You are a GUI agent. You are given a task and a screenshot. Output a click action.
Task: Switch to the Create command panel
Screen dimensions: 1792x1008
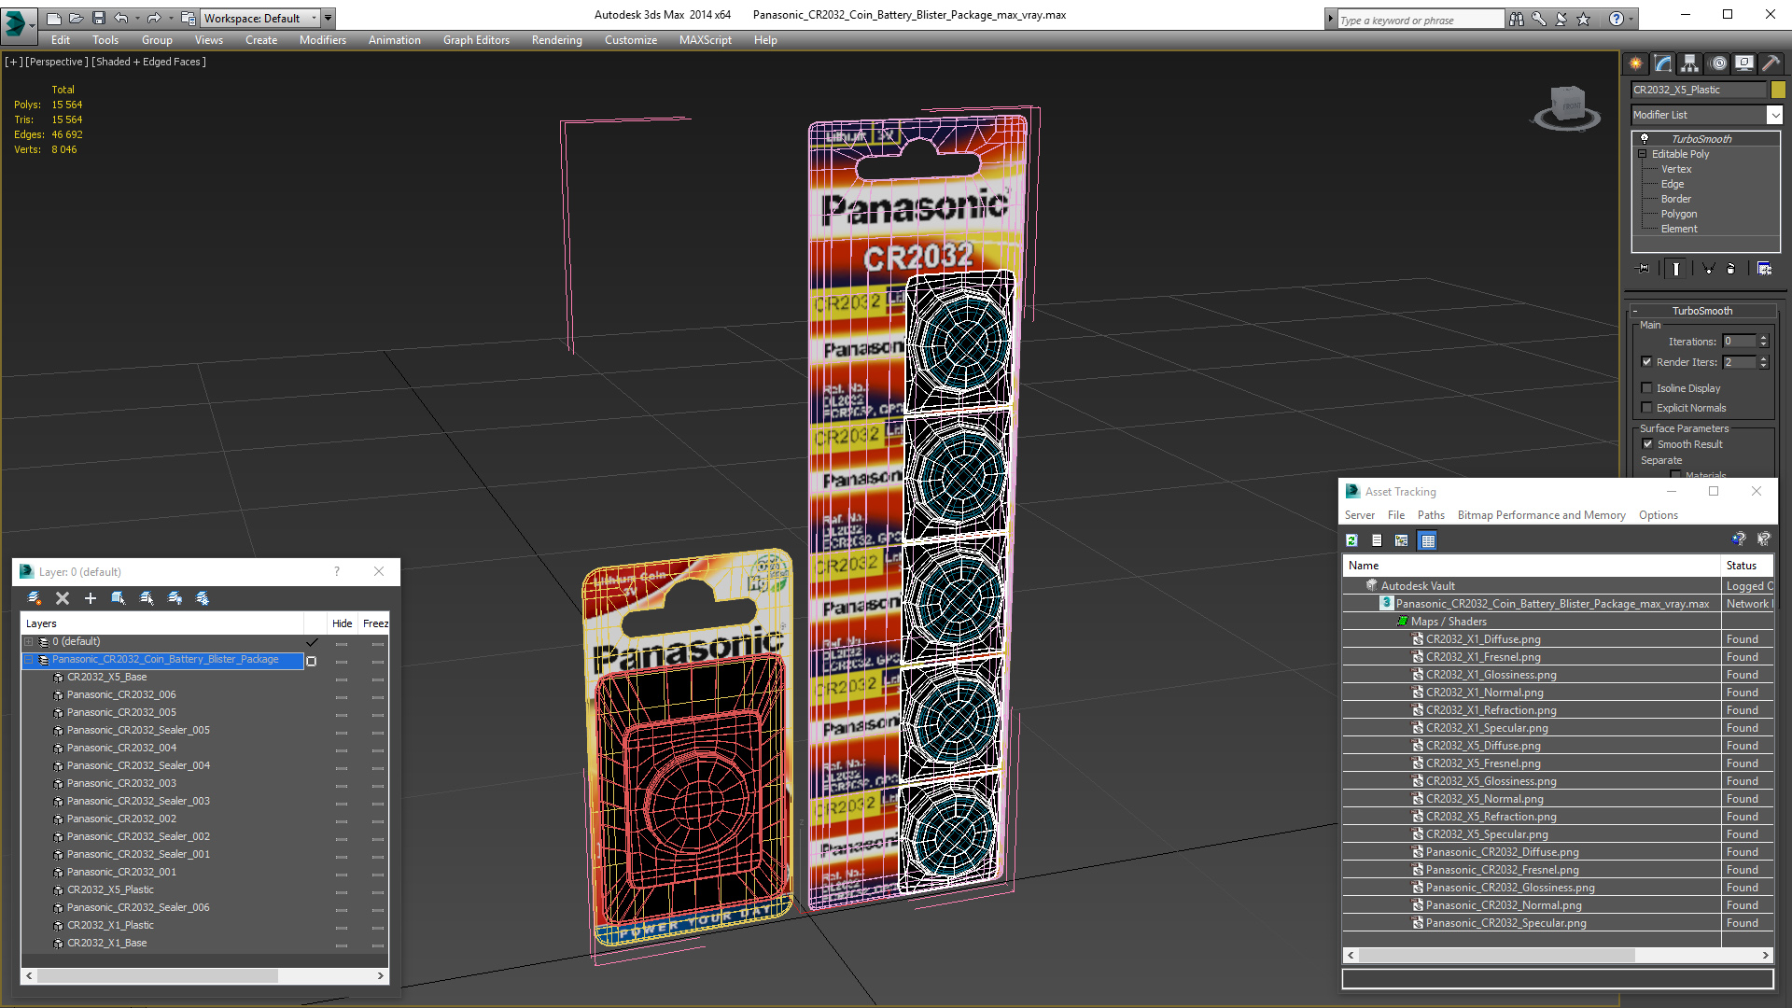(x=1636, y=63)
